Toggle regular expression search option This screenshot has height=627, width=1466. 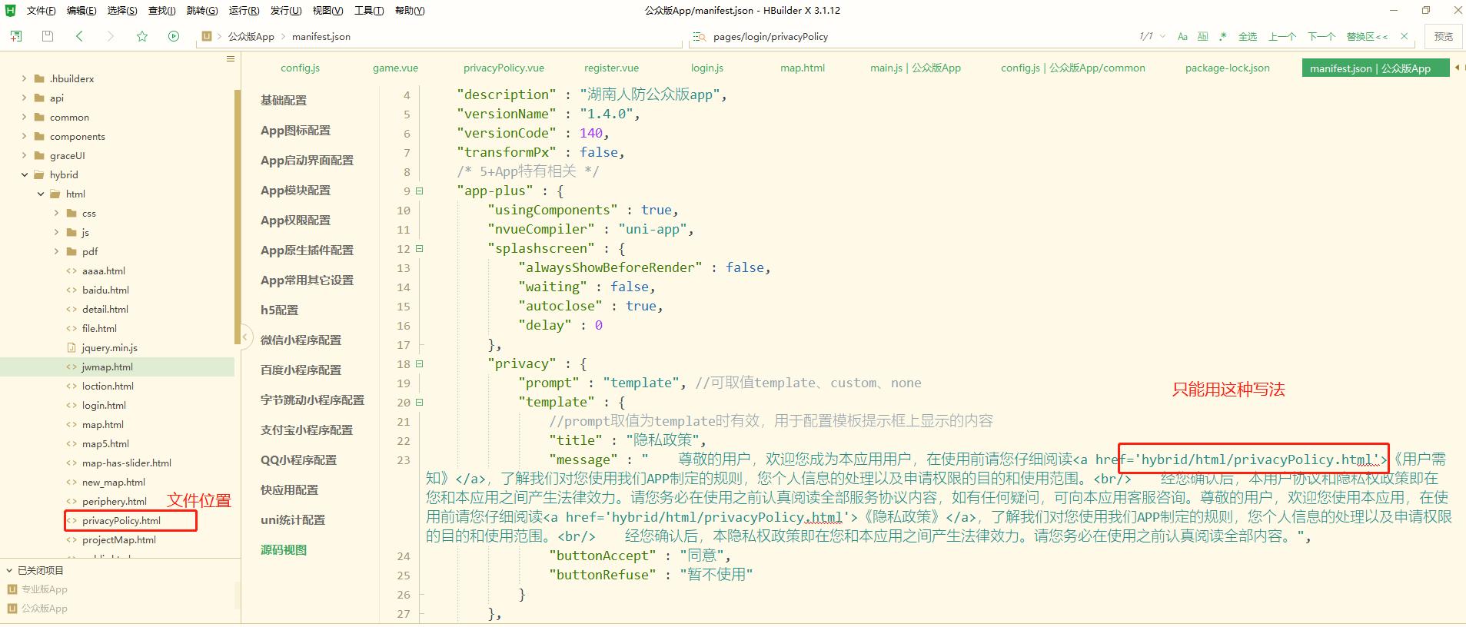point(1222,36)
